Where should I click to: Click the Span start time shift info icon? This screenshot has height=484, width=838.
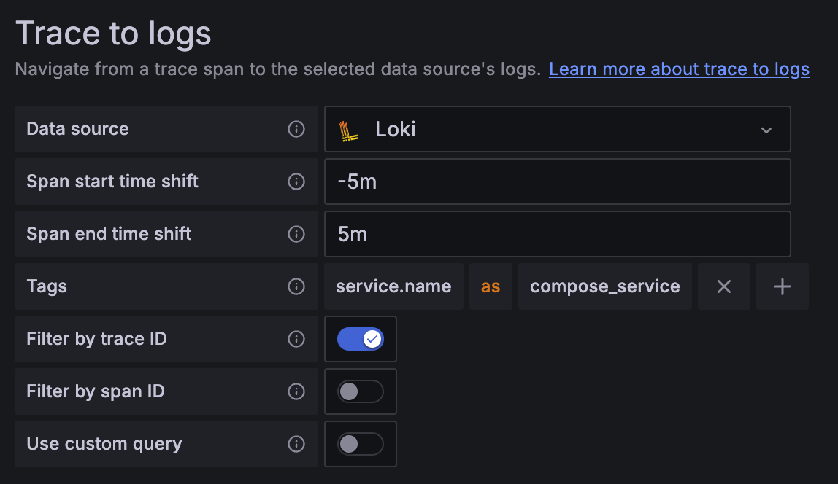[x=296, y=181]
